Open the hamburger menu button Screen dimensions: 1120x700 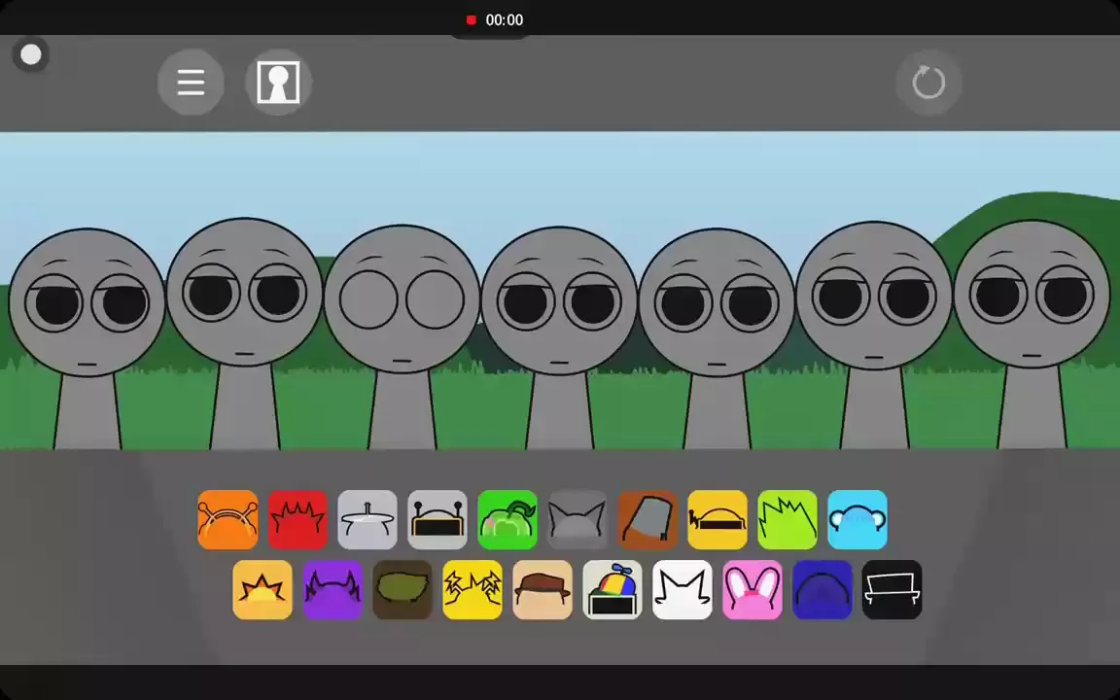point(191,82)
